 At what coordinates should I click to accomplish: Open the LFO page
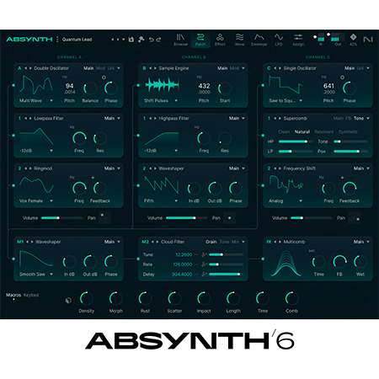(x=279, y=40)
